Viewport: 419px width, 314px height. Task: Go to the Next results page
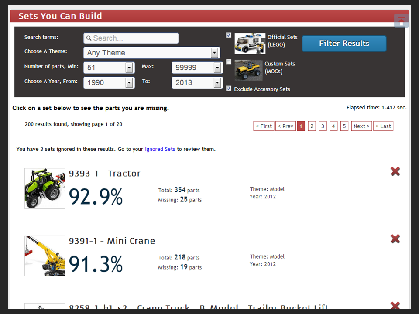click(361, 126)
